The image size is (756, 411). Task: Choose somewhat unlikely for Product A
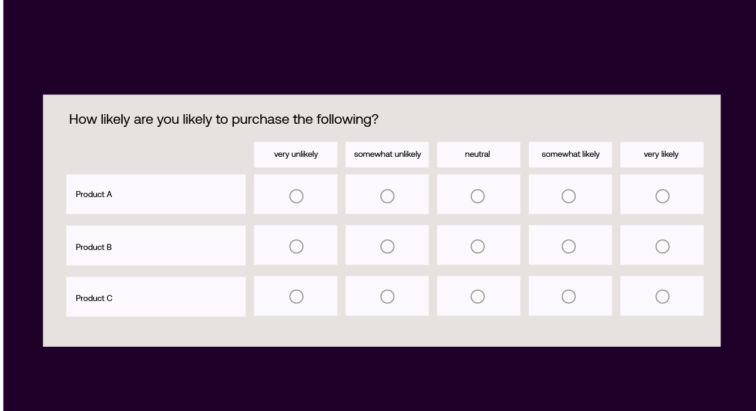(x=388, y=196)
